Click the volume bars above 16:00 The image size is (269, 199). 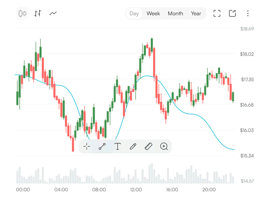click(x=172, y=178)
